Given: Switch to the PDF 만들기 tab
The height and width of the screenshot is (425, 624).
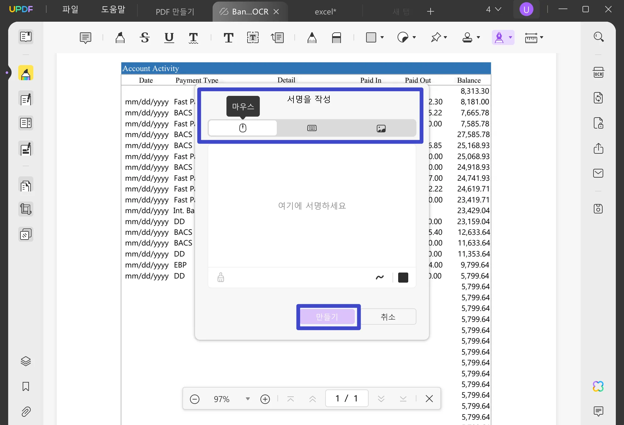Looking at the screenshot, I should point(175,12).
